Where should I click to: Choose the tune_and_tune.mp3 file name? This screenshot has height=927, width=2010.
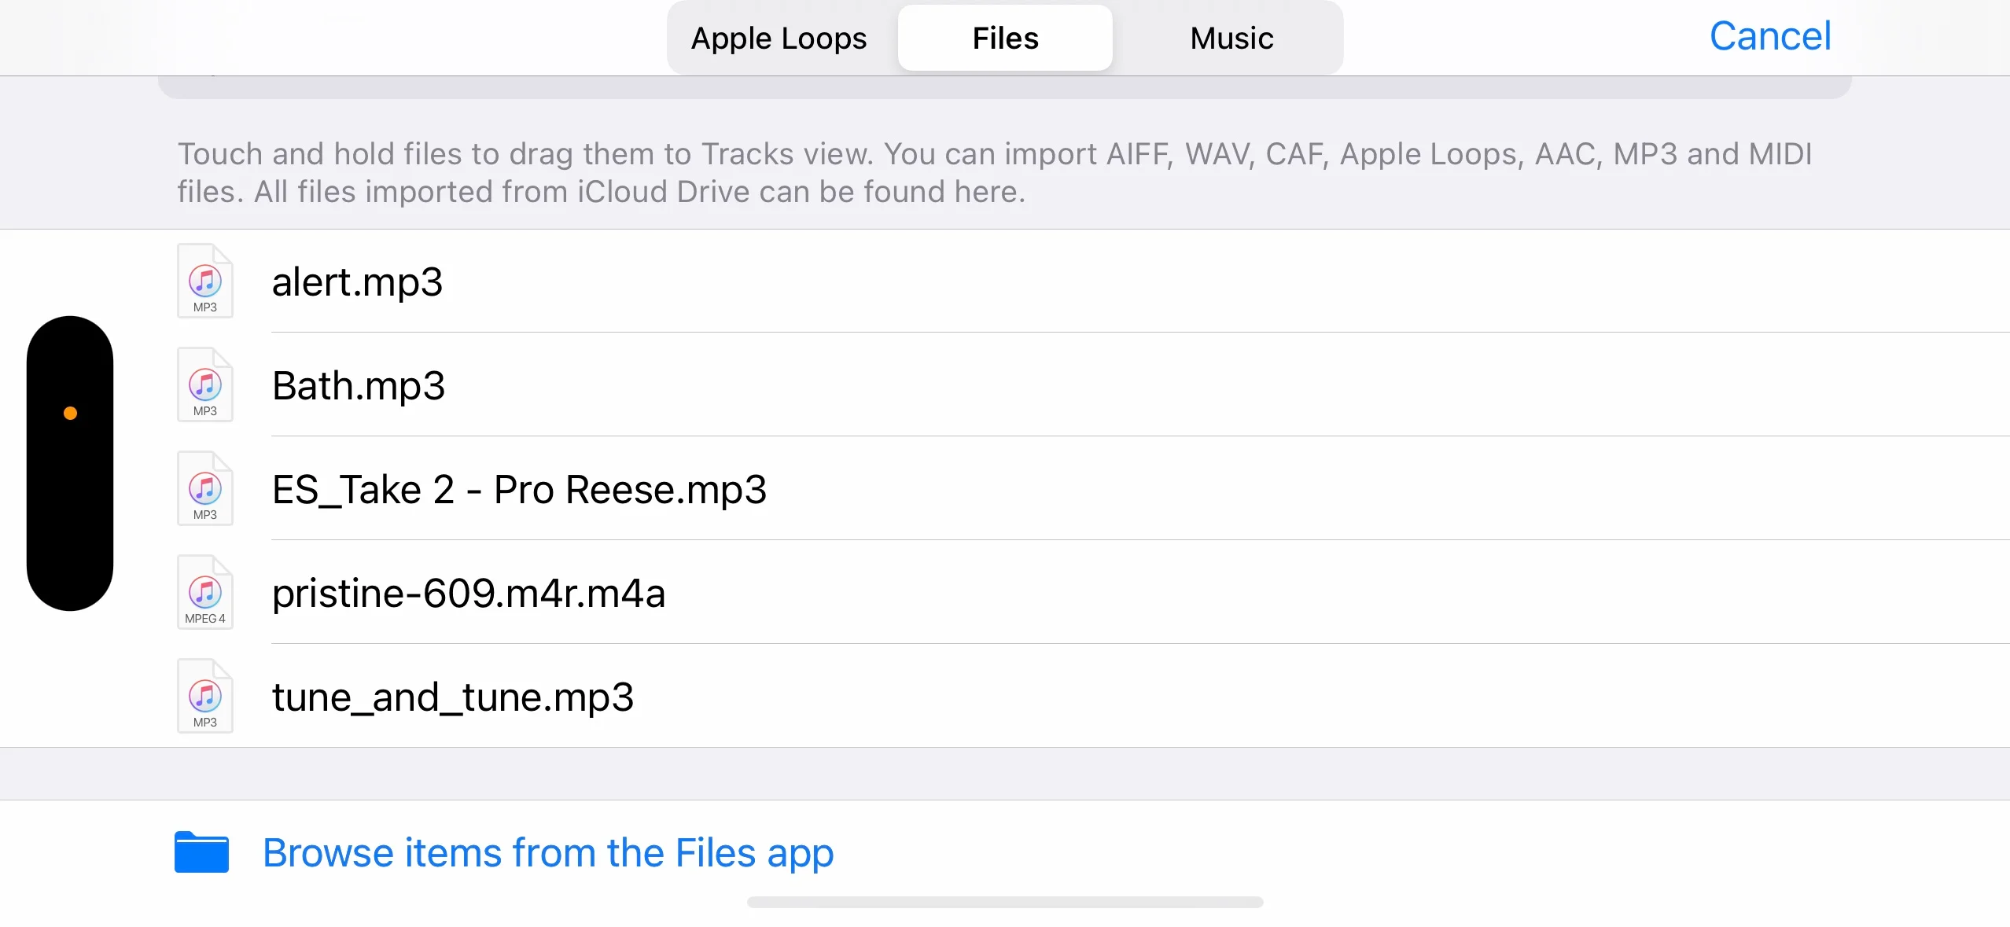[x=453, y=697]
